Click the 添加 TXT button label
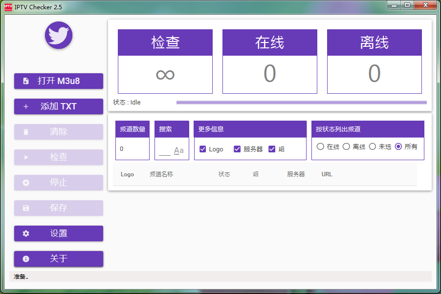This screenshot has width=441, height=294. pyautogui.click(x=59, y=106)
